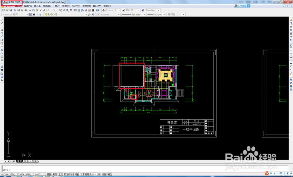Screen dimensions: 293x177
Task: Click the QuickCalc calculator icon
Action: click(x=93, y=10)
